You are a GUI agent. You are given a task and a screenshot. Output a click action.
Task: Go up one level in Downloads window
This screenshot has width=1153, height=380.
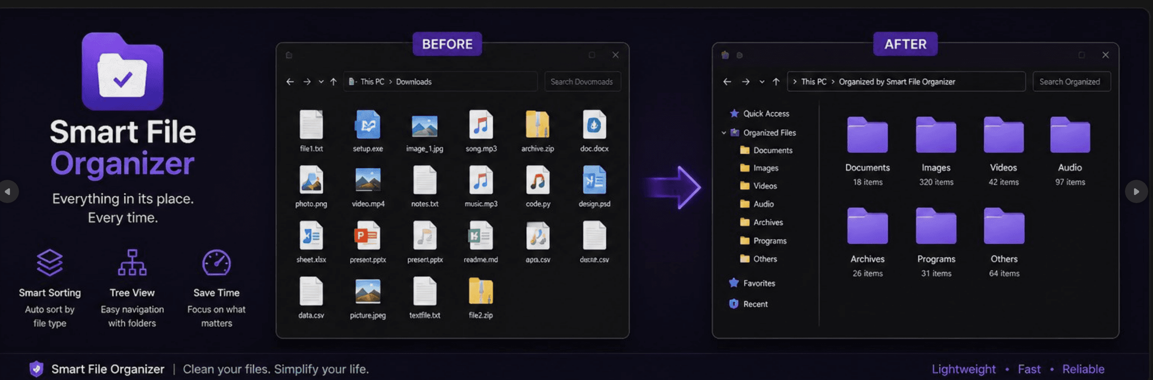click(x=333, y=82)
